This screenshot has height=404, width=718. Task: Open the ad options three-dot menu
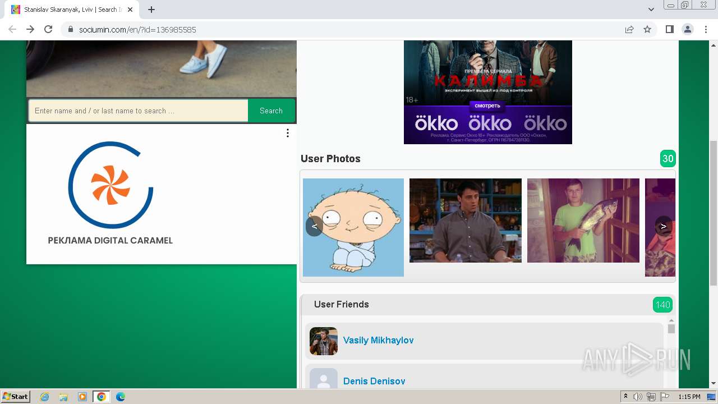pyautogui.click(x=288, y=133)
